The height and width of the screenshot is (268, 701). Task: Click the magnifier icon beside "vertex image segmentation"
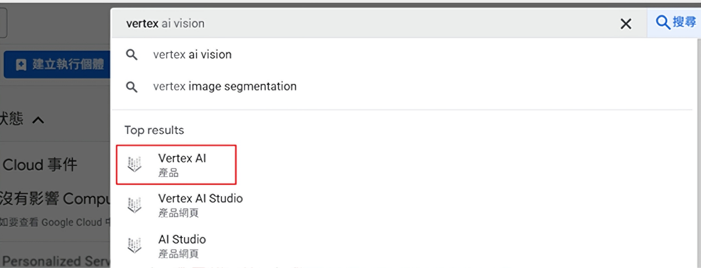[x=131, y=87]
